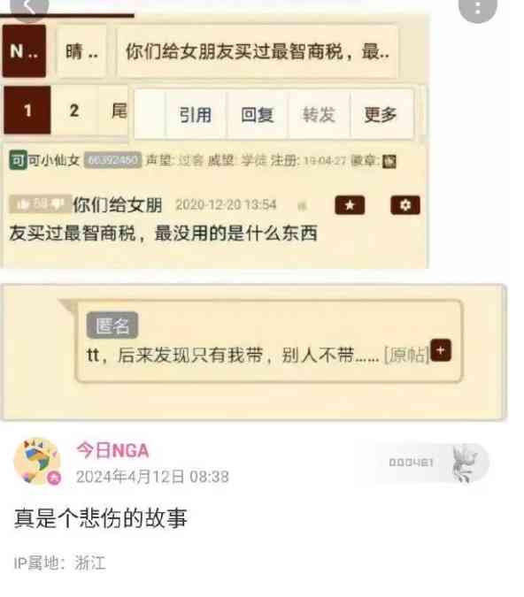Tap the back arrow icon
524x597 pixels.
coord(29,7)
